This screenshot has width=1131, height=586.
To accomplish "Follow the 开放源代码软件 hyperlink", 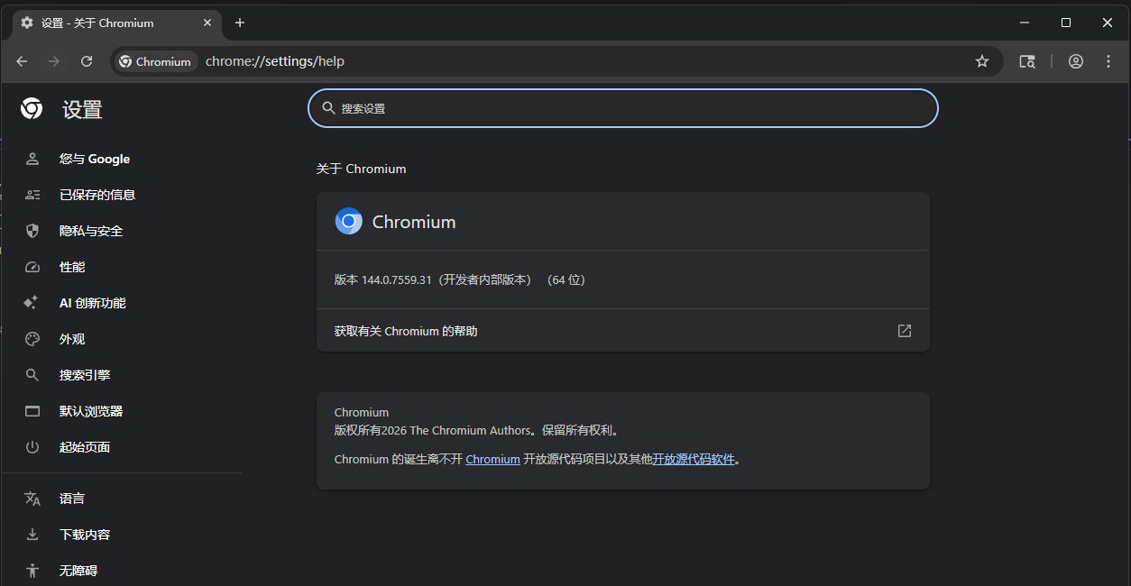I will point(694,459).
